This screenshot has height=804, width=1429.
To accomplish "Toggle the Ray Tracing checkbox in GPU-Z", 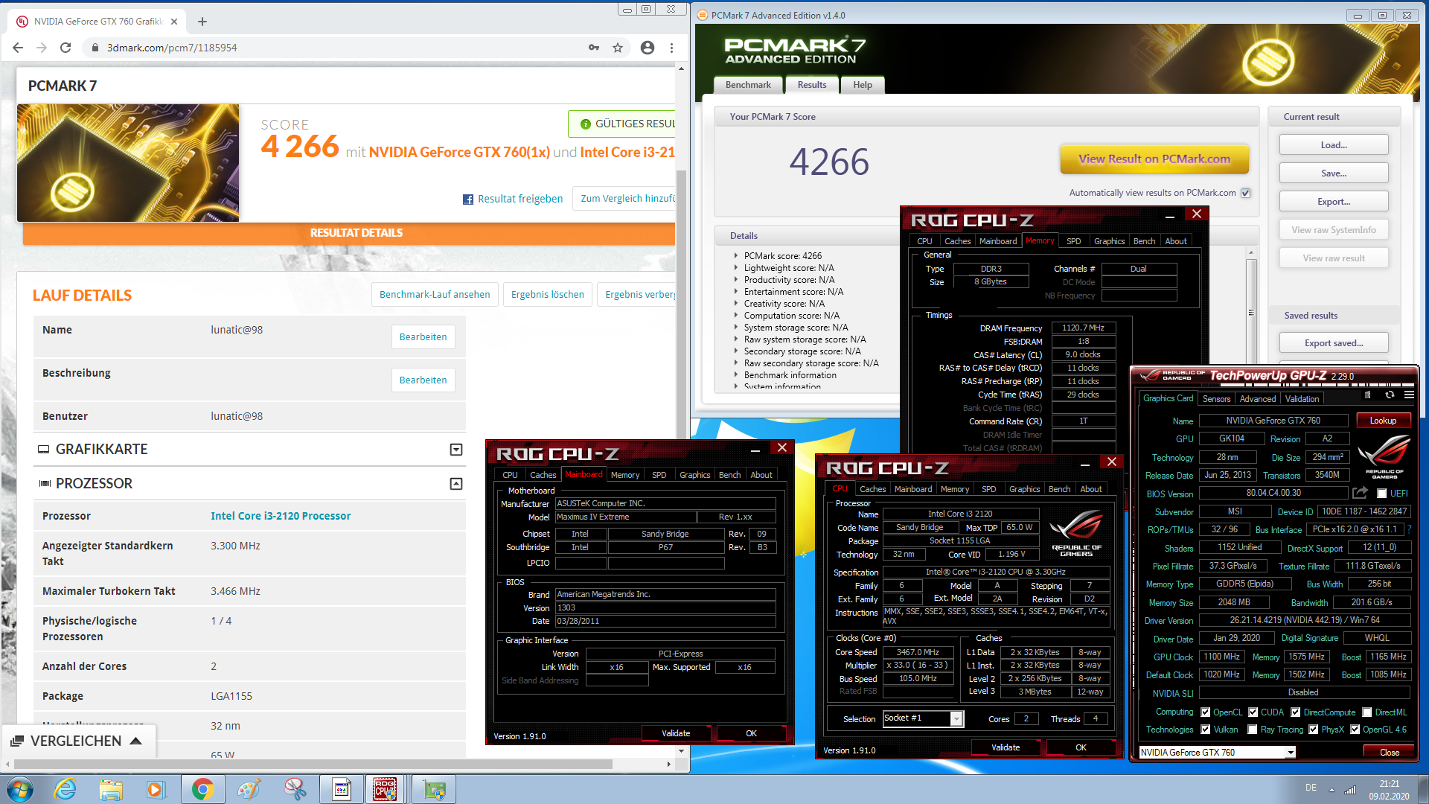I will coord(1253,730).
